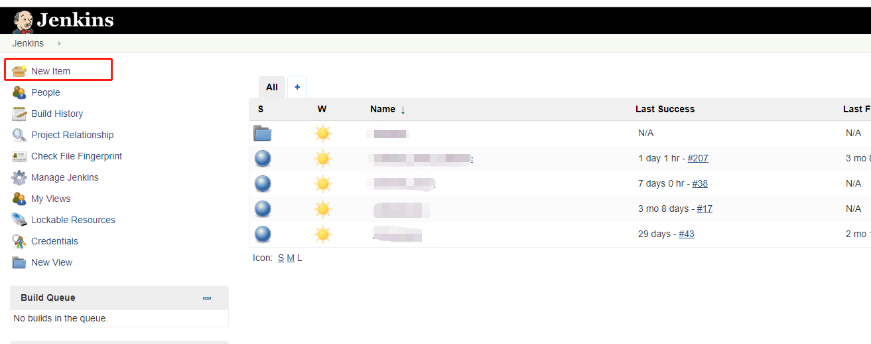Click the Lockable Resources icon
This screenshot has height=344, width=871.
tap(19, 220)
